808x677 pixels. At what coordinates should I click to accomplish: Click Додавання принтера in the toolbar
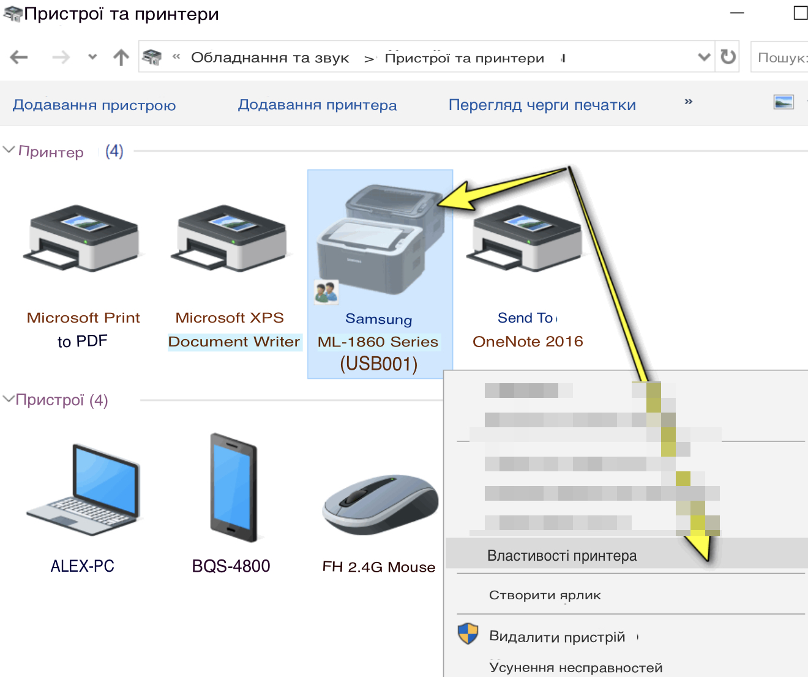coord(317,105)
